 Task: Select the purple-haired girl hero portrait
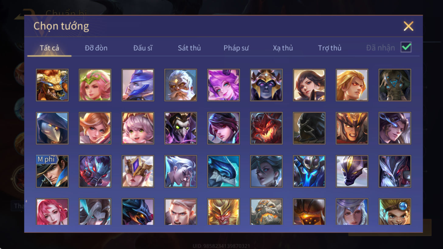[223, 85]
